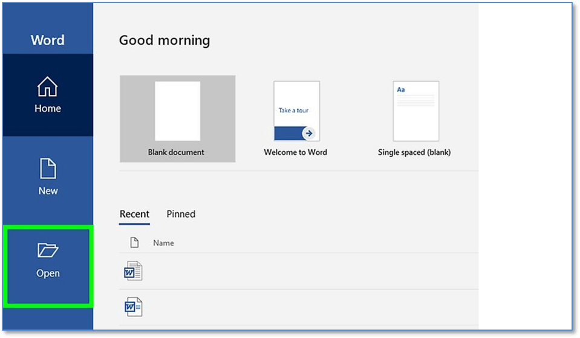Click the arrow on Take a tour thumbnail
580x338 pixels.
click(x=309, y=133)
